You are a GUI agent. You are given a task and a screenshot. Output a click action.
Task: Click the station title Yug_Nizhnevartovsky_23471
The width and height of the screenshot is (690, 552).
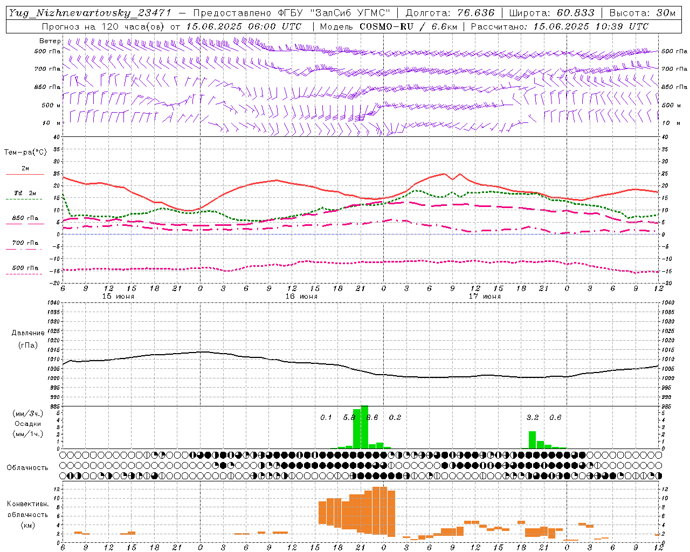pos(90,13)
